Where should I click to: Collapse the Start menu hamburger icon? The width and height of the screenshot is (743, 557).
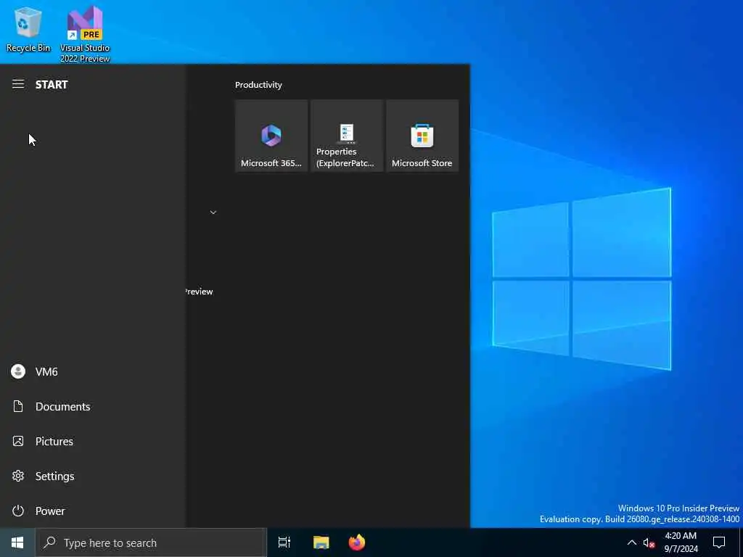tap(18, 84)
